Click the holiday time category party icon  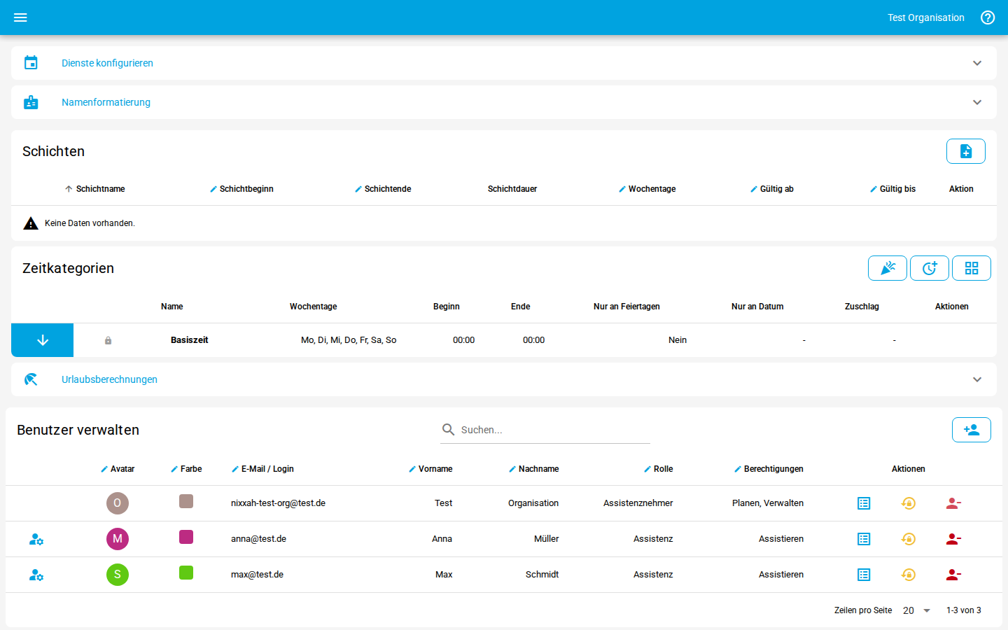point(887,268)
